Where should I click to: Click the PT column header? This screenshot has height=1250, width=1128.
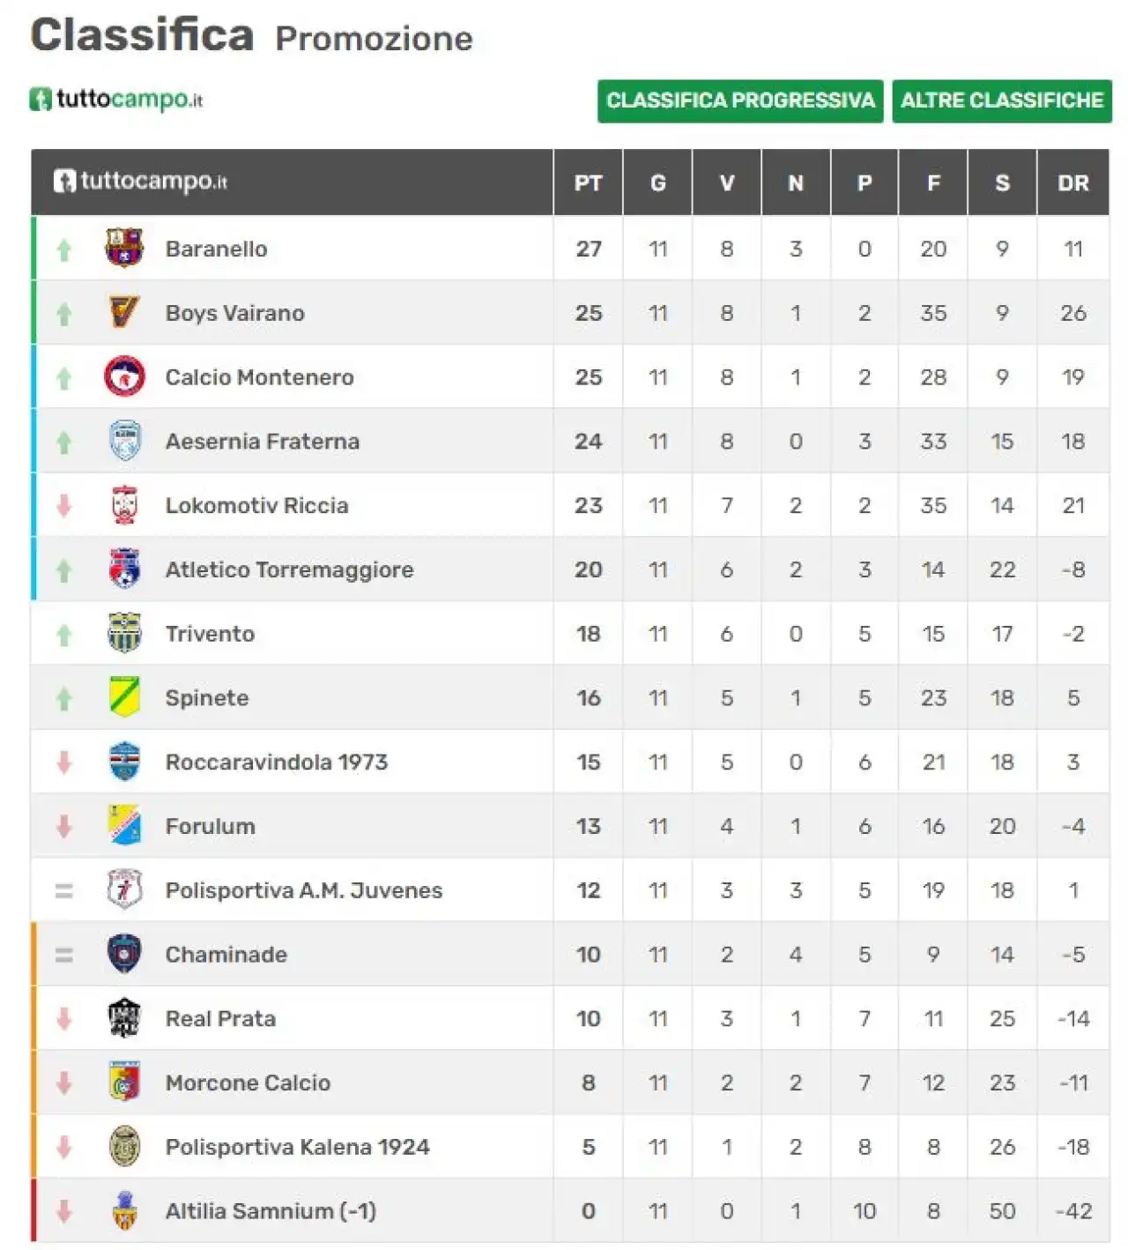[589, 182]
